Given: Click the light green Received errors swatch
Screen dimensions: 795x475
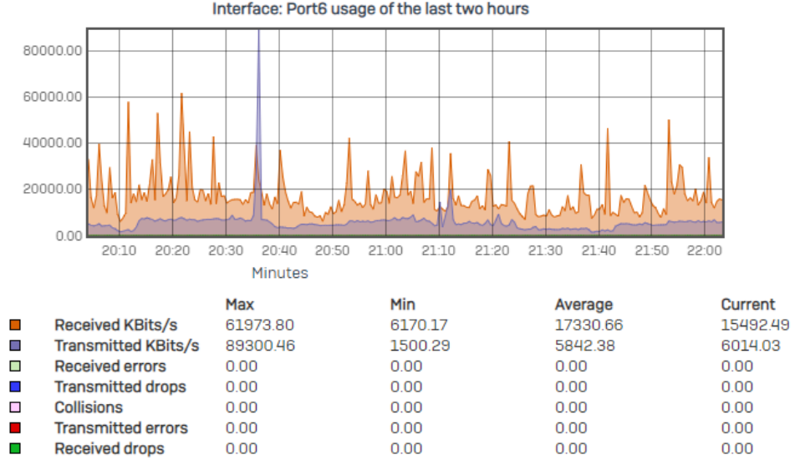Looking at the screenshot, I should pyautogui.click(x=15, y=366).
